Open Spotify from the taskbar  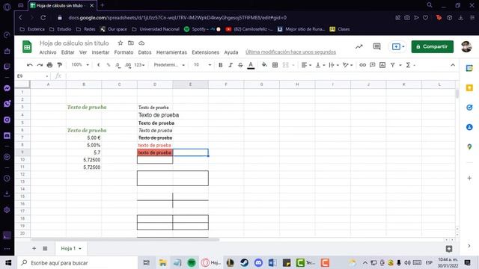click(192, 262)
